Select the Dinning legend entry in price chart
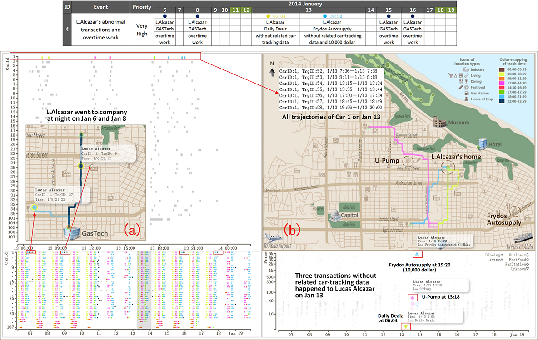The width and height of the screenshot is (538, 340). (x=494, y=255)
